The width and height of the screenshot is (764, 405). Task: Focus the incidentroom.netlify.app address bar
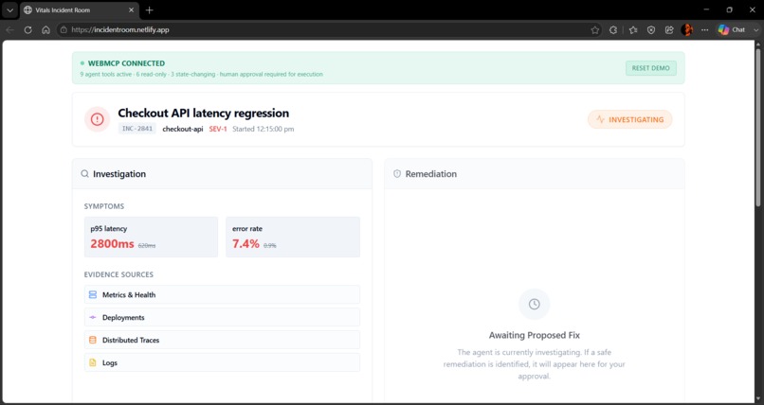[329, 29]
